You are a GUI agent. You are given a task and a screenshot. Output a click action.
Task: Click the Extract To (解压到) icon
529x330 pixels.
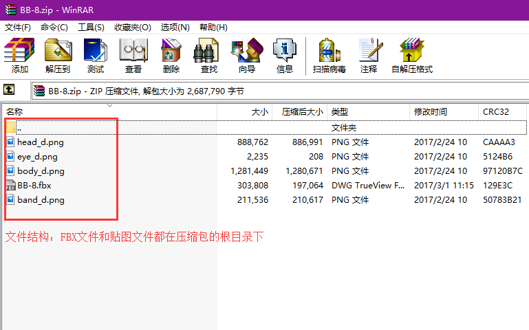pos(58,55)
